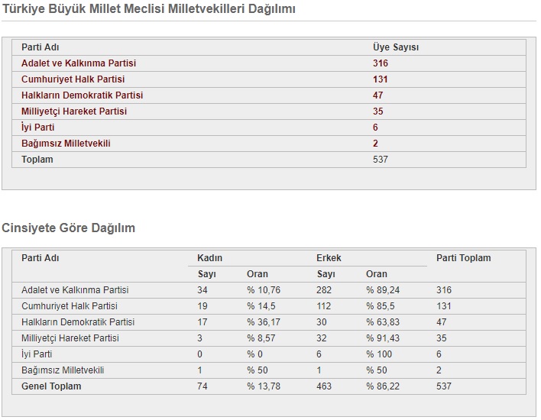The image size is (541, 420).
Task: Click the bold 47 member count link
Action: pos(377,95)
